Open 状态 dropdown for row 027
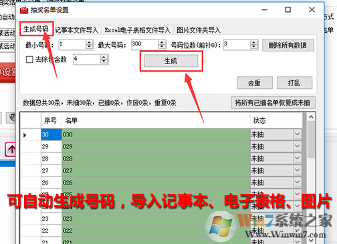 [298, 170]
